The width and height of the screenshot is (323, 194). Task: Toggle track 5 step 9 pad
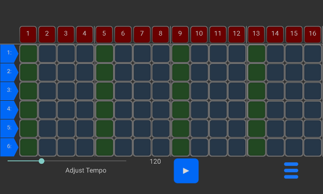coord(181,128)
